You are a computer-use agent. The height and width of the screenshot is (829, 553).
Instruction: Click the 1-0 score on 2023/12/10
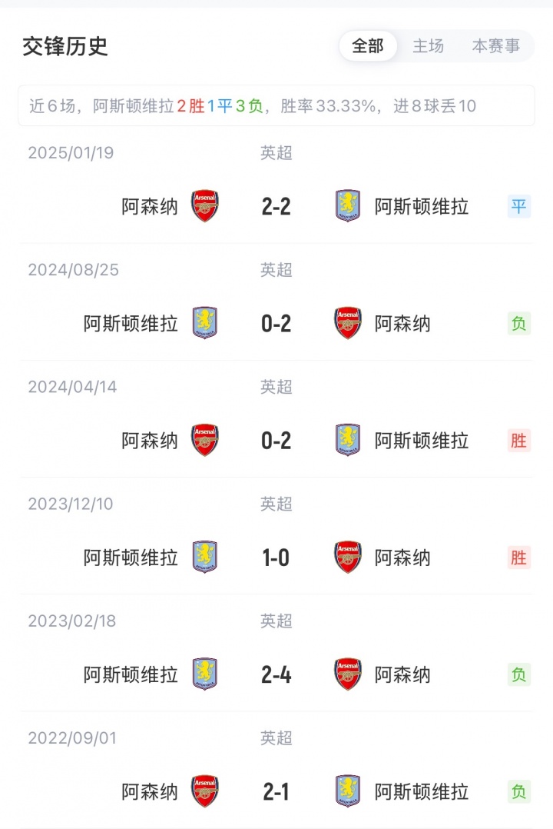tap(276, 558)
